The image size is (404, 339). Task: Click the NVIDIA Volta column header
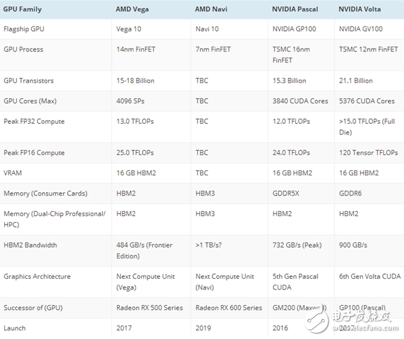pos(359,9)
